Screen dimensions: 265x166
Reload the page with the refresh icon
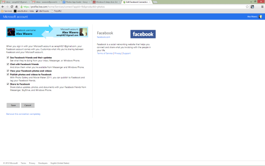[x=12, y=7]
